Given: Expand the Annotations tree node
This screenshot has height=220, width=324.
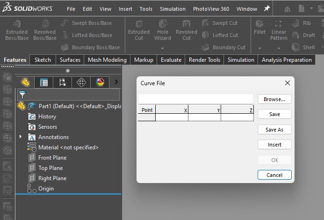Looking at the screenshot, I should pyautogui.click(x=20, y=137).
